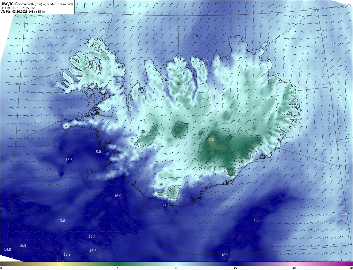This screenshot has height=270, width=353.
Task: Click the 30 tick on the colorbar
Action: (x=294, y=268)
